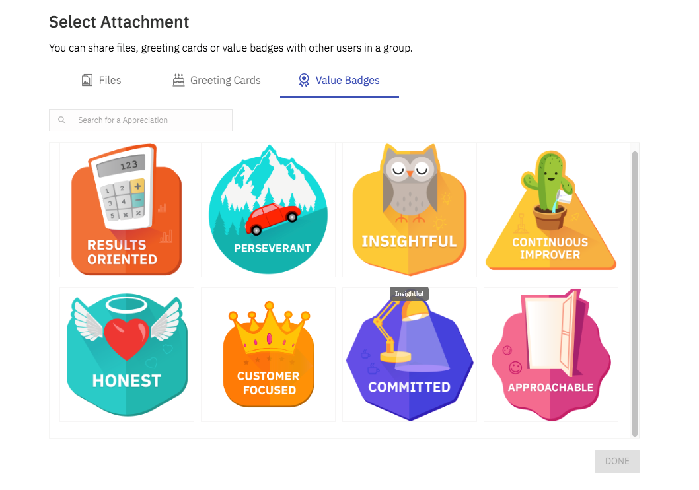Screen dimensions: 699x490
Task: Select the Value Badges tab
Action: point(339,80)
